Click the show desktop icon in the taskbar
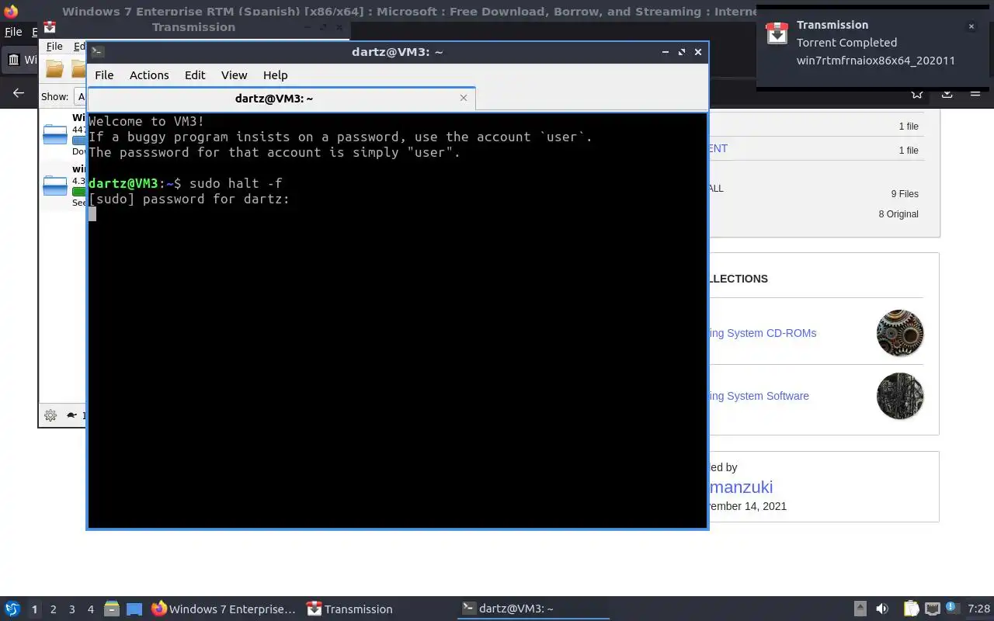This screenshot has width=994, height=621. pos(134,609)
